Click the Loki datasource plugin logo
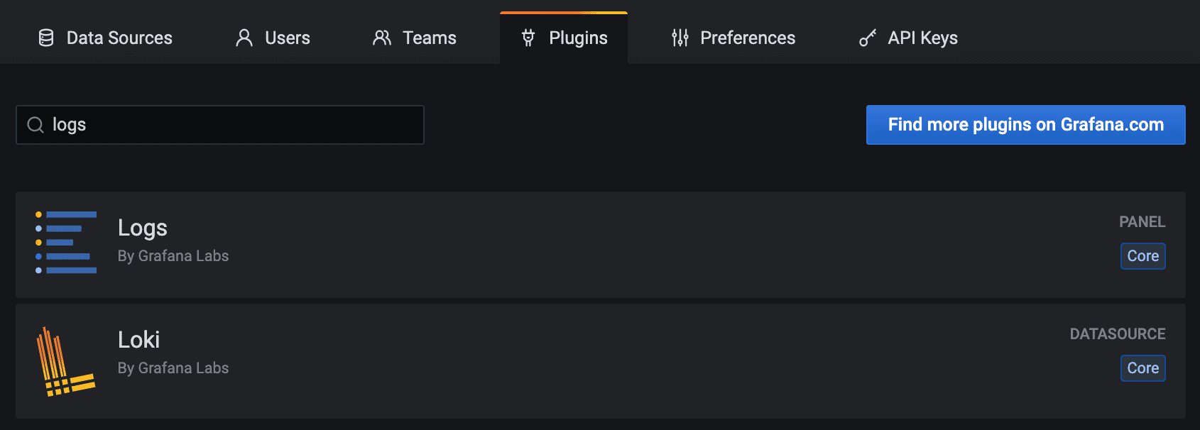 coord(65,361)
